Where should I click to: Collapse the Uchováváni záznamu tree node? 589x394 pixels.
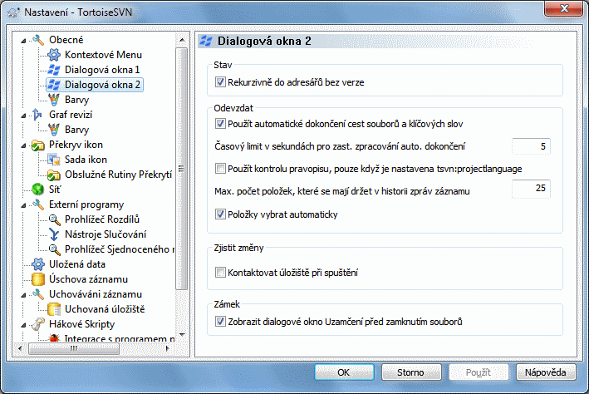click(23, 295)
